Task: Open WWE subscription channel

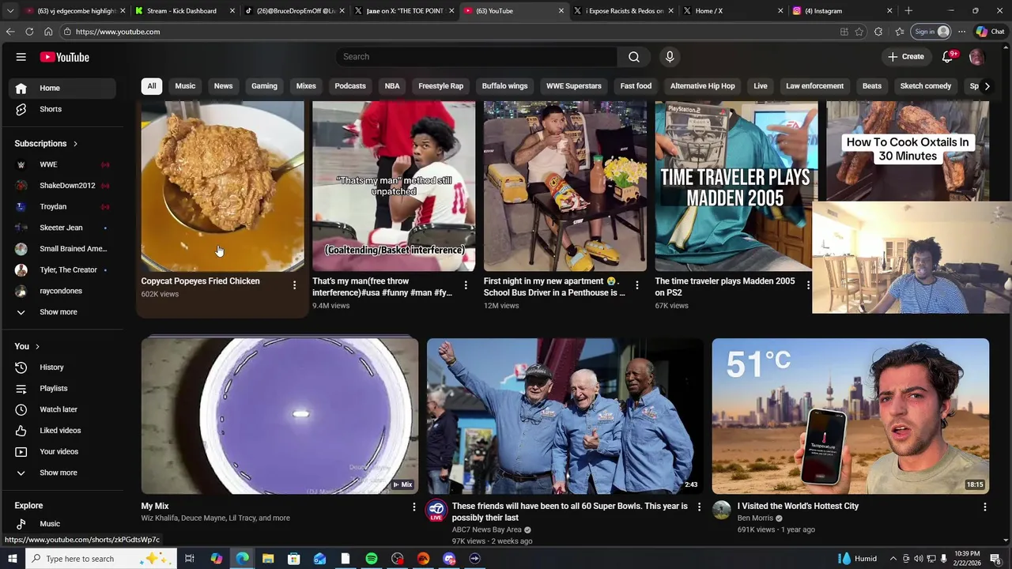Action: [63, 164]
